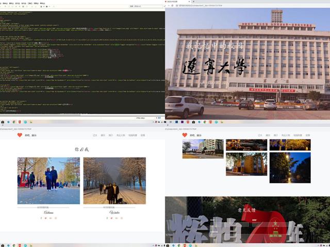The height and width of the screenshot is (247, 330).
Task: Click the last nav link on the campus gallery page
Action: coord(308,135)
